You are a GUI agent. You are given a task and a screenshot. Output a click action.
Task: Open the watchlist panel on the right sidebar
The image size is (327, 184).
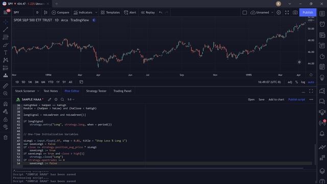click(322, 14)
